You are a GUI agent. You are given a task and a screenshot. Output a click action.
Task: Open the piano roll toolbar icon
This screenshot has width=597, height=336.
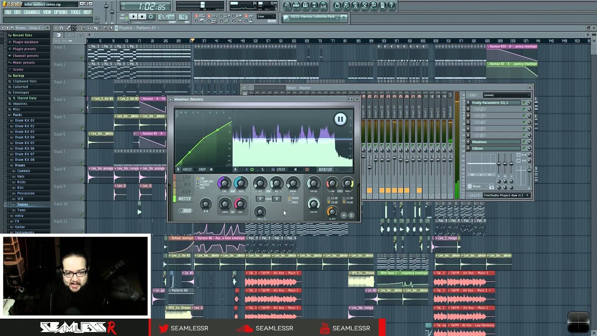(305, 6)
